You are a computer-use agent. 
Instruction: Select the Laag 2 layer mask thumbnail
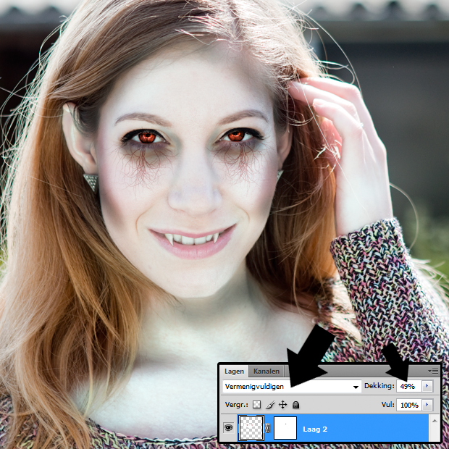click(x=285, y=429)
